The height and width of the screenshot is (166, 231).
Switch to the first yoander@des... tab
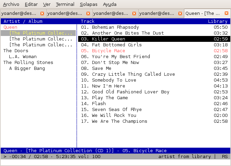[23, 13]
